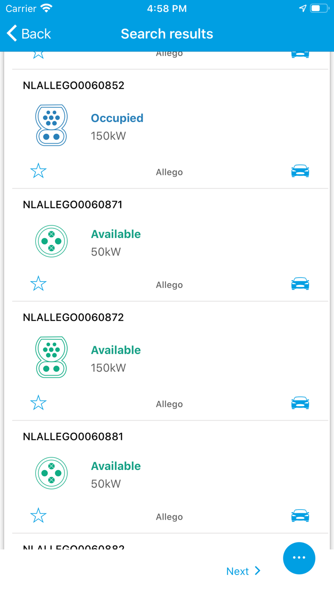Tap the car icon next to NLALLEGO0060871's Allego label

[300, 283]
